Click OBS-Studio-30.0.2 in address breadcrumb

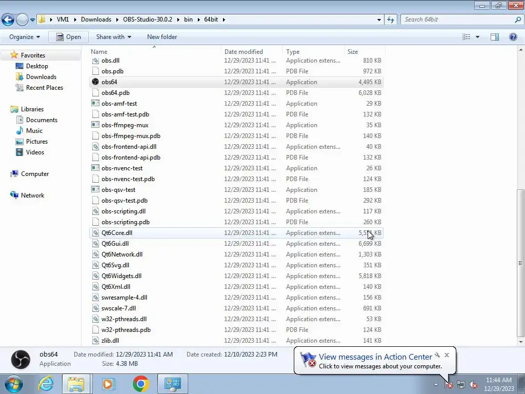coord(147,19)
